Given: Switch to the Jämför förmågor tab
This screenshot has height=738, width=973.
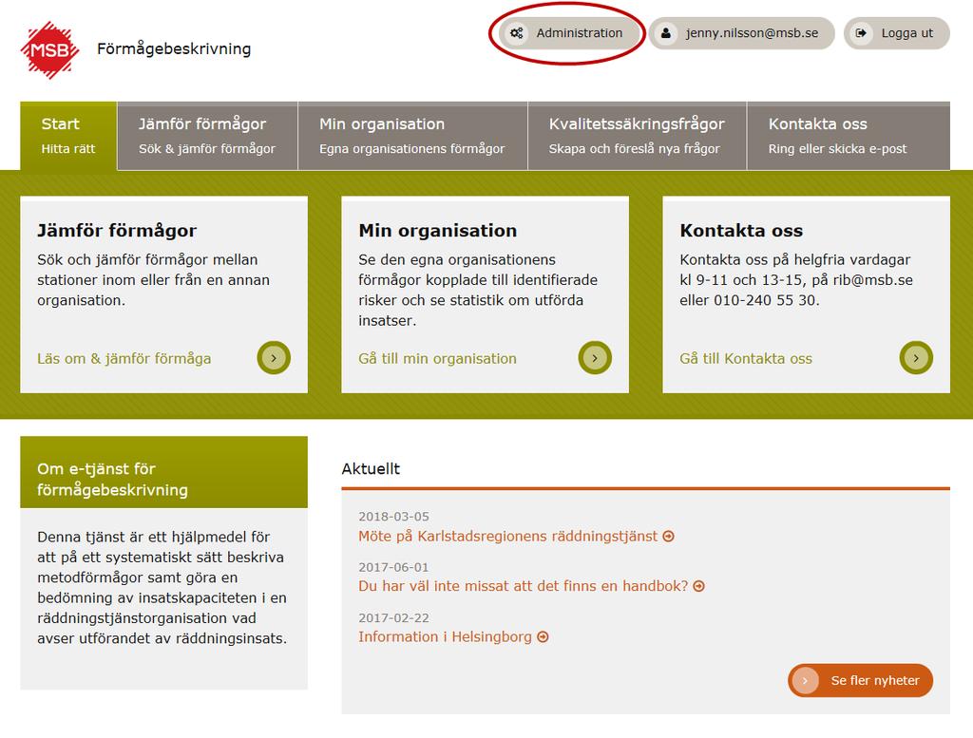Looking at the screenshot, I should 207,136.
